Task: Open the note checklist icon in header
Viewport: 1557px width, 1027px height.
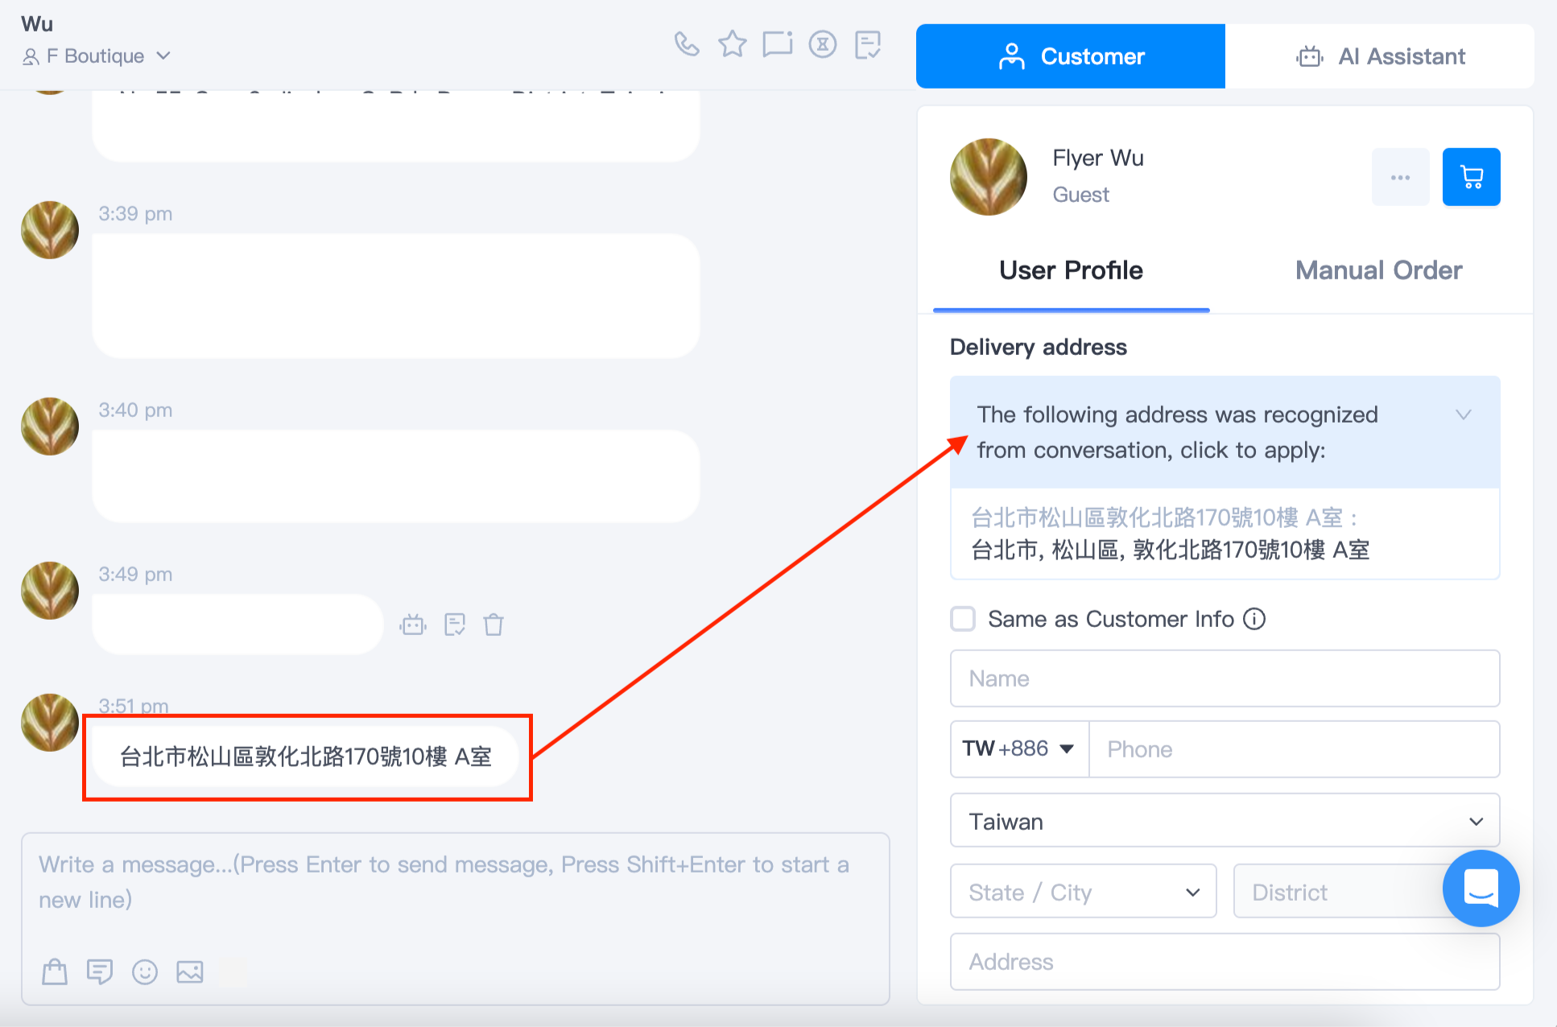Action: (868, 44)
